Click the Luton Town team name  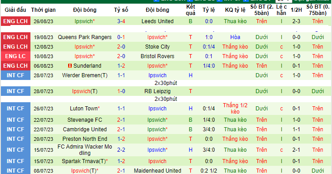pyautogui.click(x=84, y=109)
